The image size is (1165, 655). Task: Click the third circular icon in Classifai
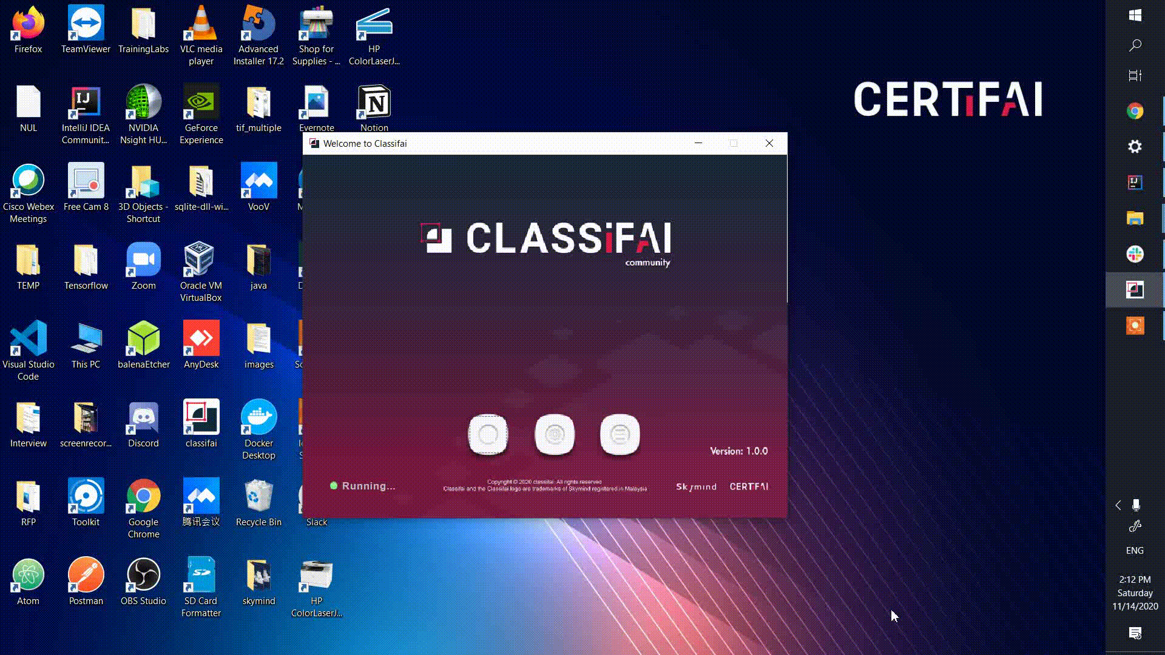tap(620, 434)
